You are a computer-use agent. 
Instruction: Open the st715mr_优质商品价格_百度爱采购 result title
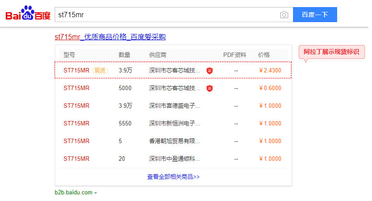coord(110,37)
